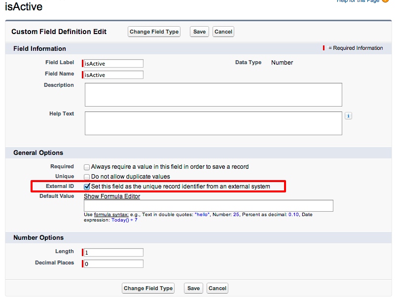Follow the formula syntax link
Image resolution: width=395 pixels, height=299 pixels.
coord(111,215)
